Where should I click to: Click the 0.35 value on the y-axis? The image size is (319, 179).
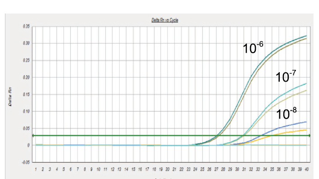26,27
